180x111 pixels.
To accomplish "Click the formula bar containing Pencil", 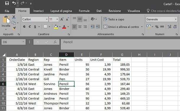I will 120,44.
